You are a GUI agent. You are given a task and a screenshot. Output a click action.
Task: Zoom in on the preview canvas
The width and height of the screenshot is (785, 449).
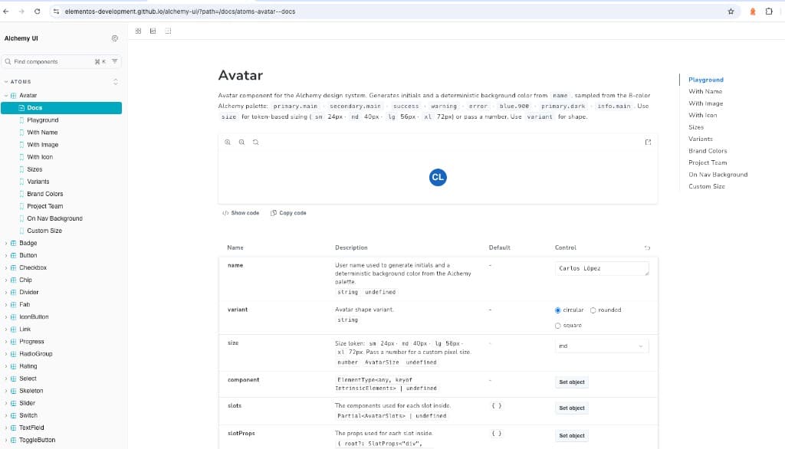(x=228, y=143)
